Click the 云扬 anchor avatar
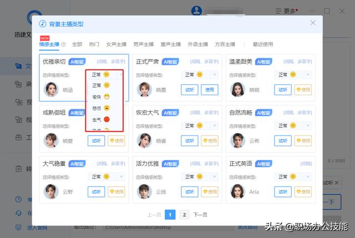 144,192
